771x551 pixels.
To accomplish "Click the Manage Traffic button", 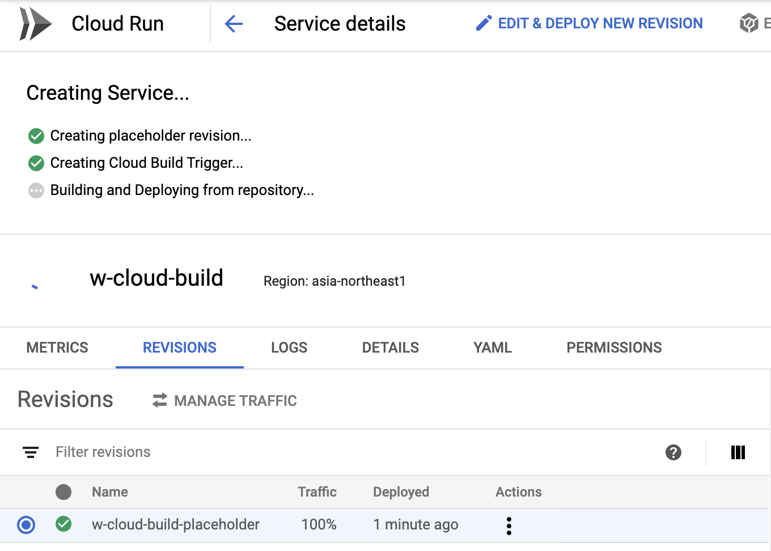I will [x=224, y=401].
